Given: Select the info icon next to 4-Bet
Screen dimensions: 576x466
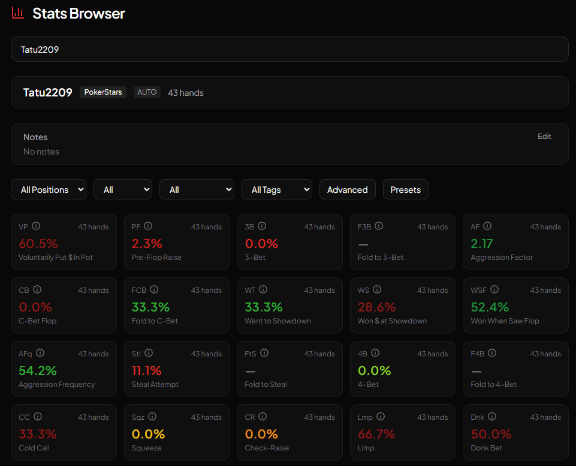Looking at the screenshot, I should (375, 353).
